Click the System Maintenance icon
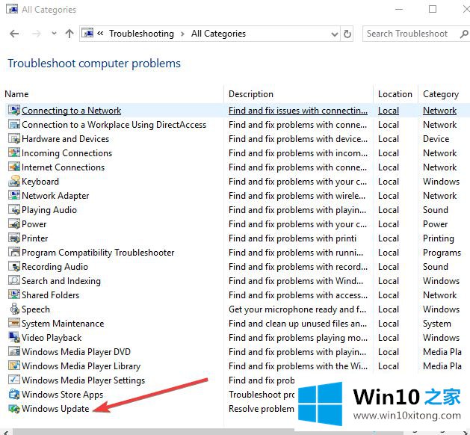This screenshot has height=435, width=470. [x=14, y=323]
